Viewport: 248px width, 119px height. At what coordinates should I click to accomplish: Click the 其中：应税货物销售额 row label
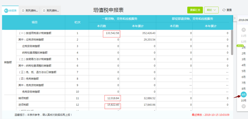coord(31,40)
